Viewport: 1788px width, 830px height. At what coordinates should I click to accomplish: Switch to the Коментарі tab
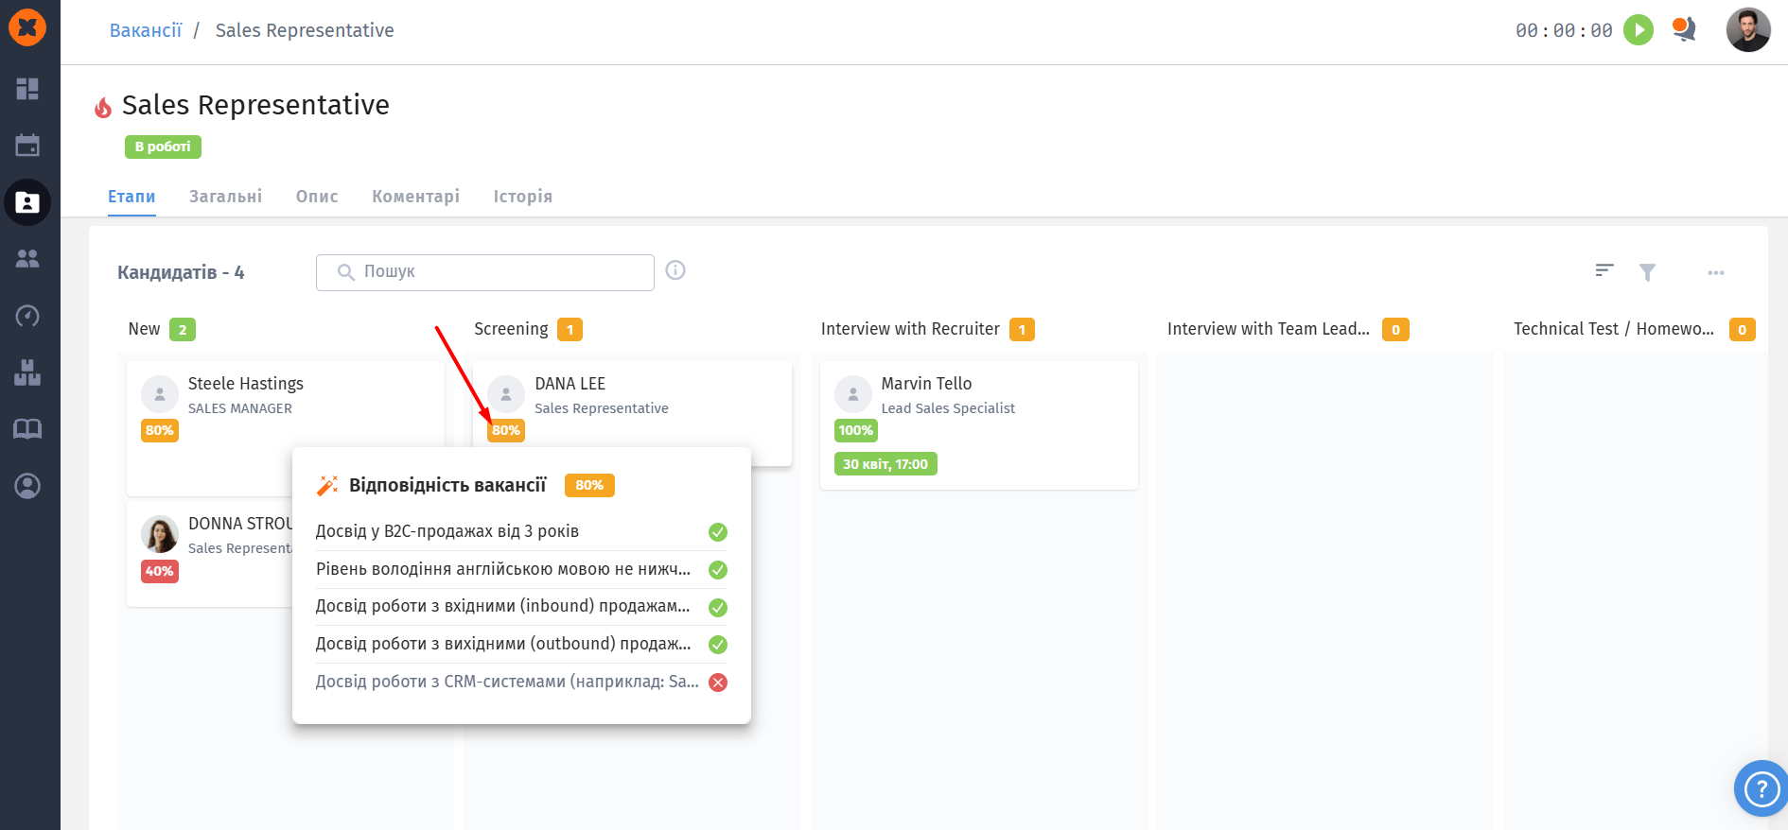coord(415,197)
